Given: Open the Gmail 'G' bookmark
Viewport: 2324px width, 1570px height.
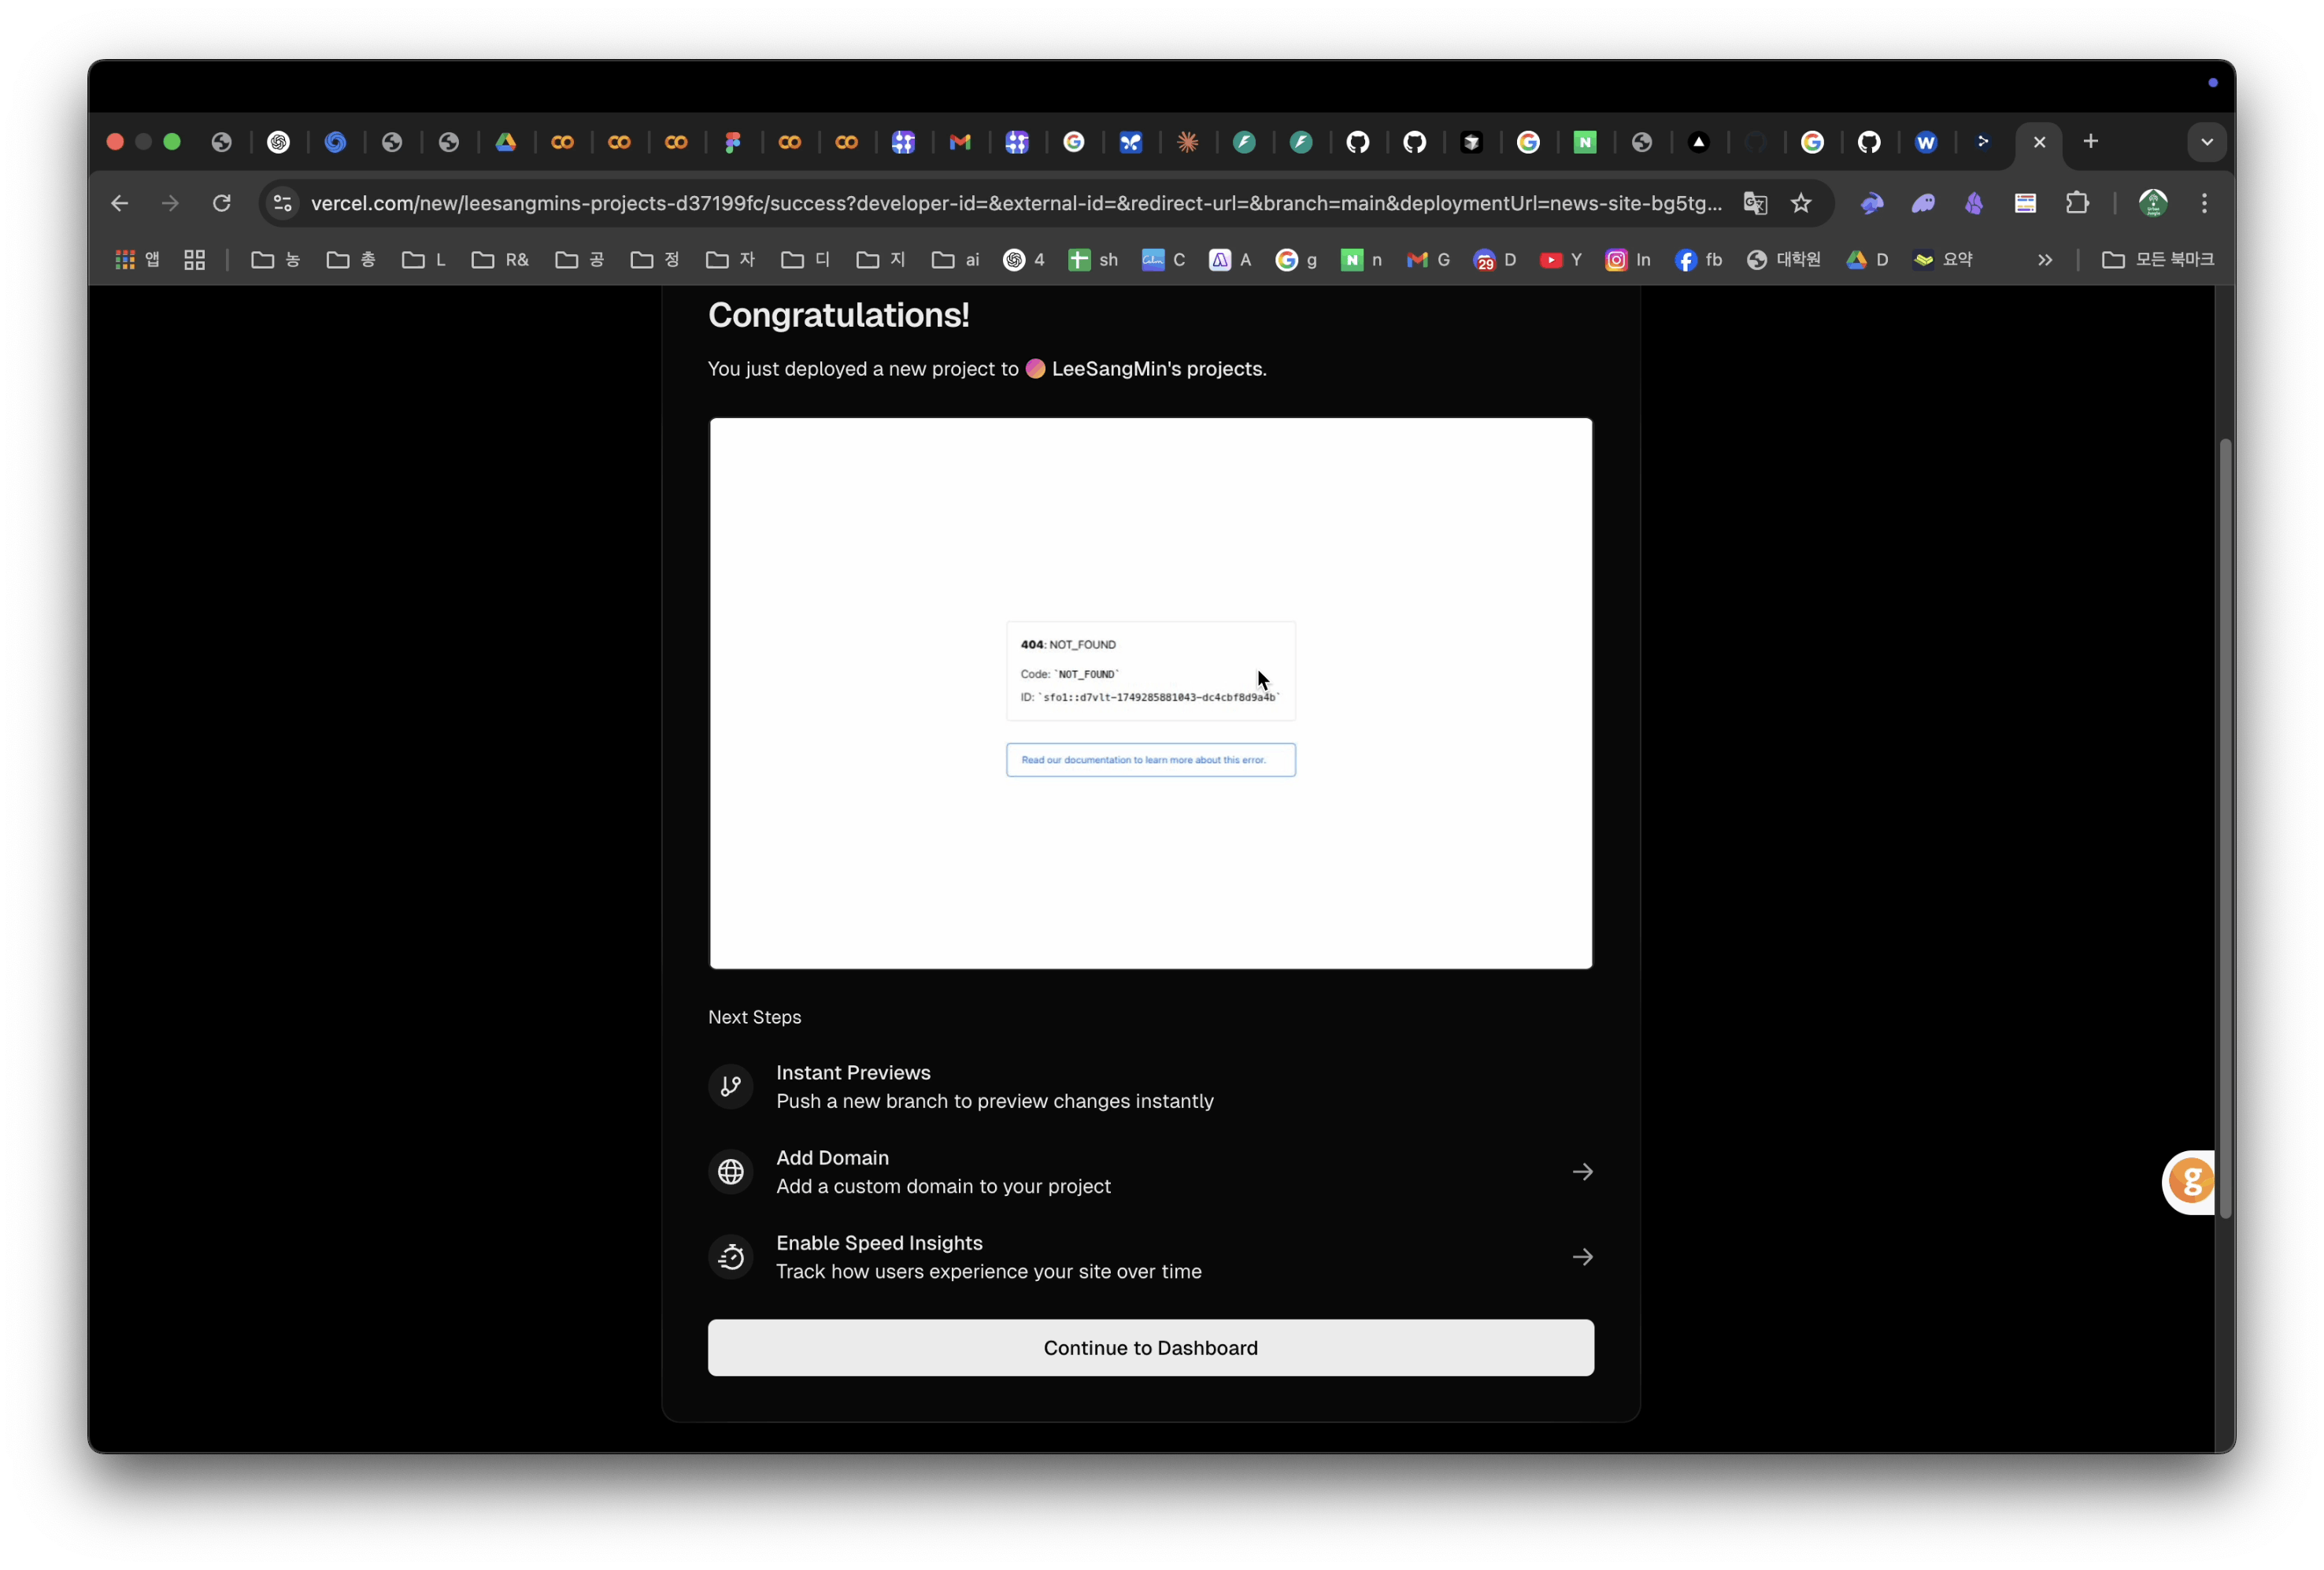Looking at the screenshot, I should tap(1429, 260).
